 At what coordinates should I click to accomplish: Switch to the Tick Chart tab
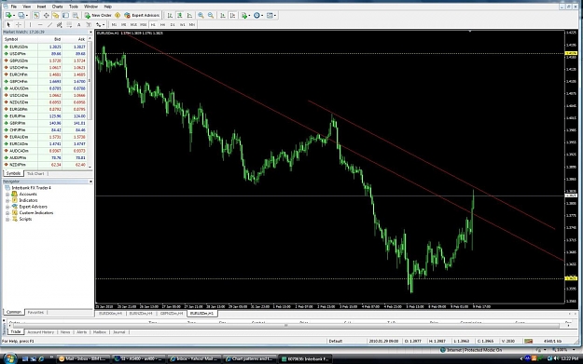pyautogui.click(x=35, y=174)
